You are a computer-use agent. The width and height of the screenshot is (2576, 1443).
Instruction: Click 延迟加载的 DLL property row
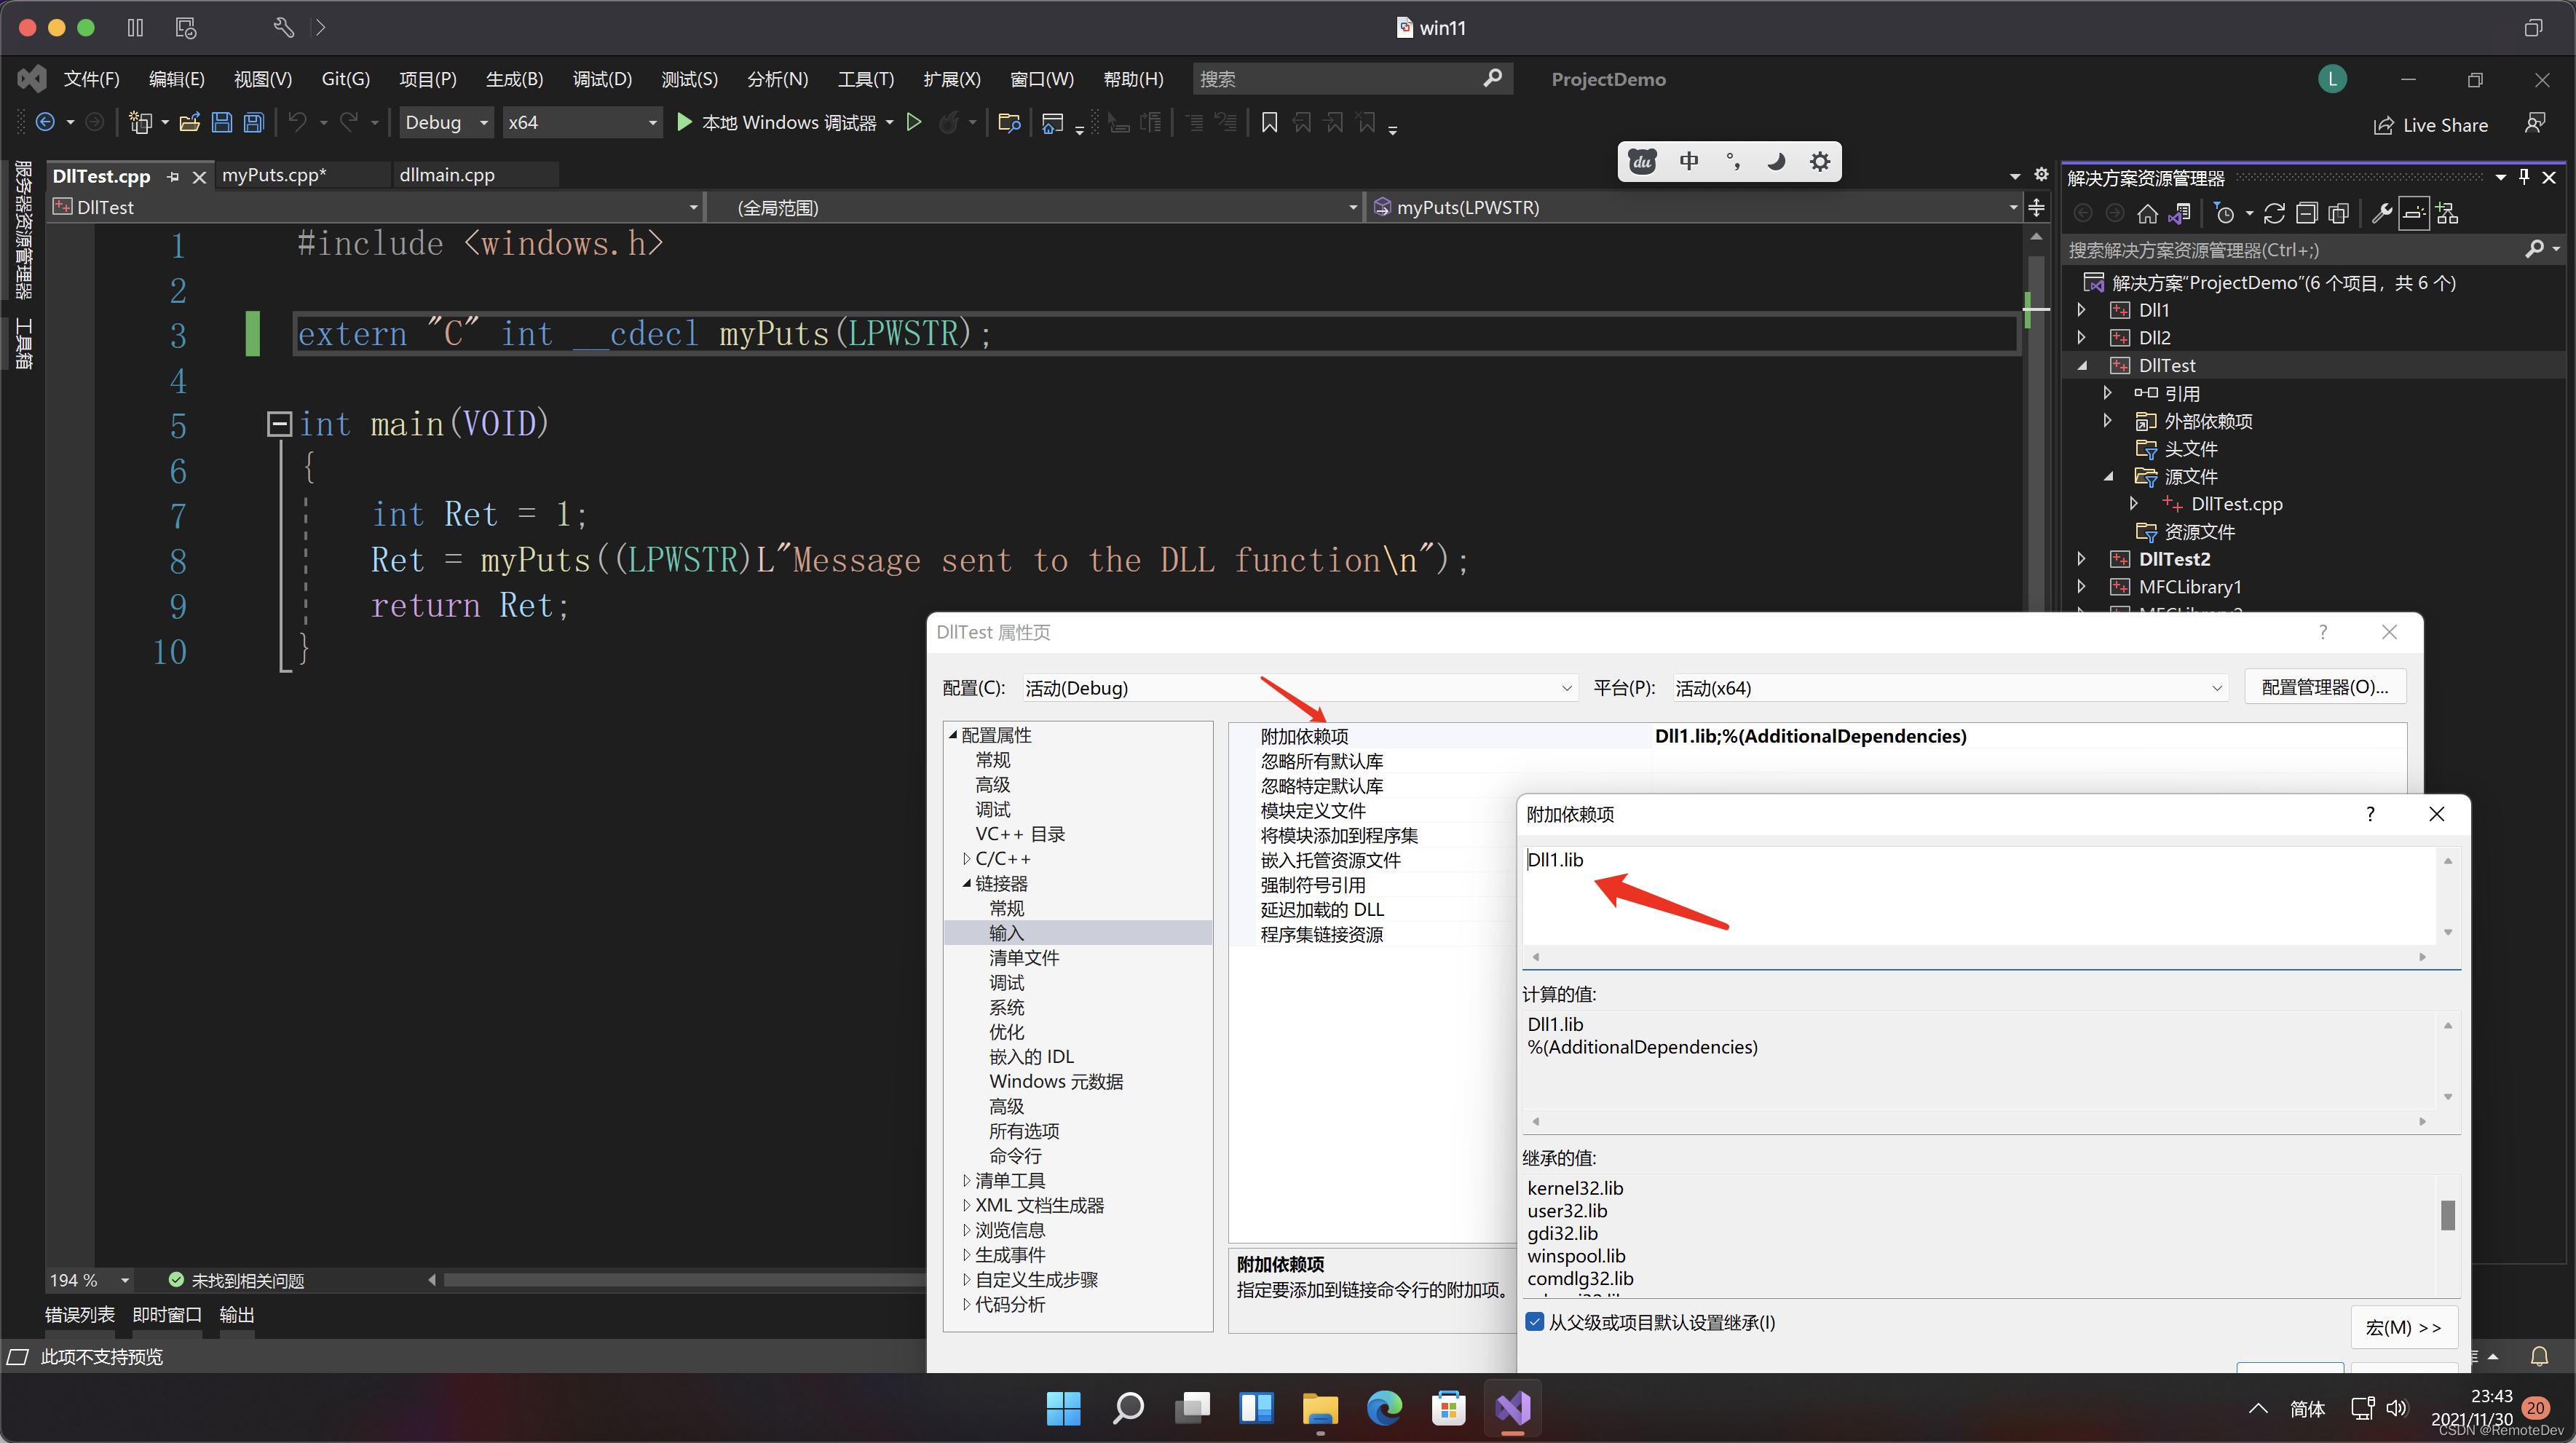tap(1322, 909)
